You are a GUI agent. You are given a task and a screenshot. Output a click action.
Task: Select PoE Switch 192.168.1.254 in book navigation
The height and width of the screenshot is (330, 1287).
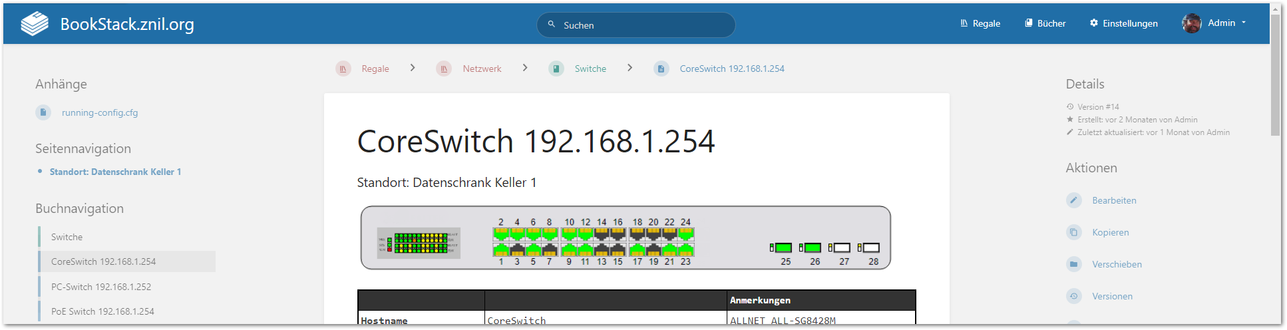(x=102, y=311)
